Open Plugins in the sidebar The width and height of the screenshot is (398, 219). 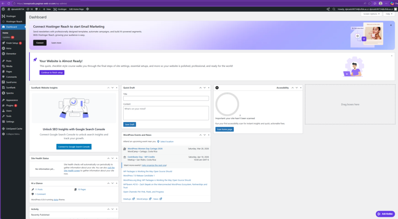pyautogui.click(x=13, y=105)
